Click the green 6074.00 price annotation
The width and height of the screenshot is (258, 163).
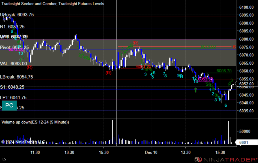point(208,46)
